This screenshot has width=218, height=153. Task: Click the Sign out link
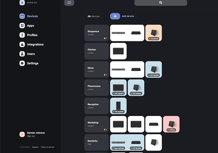tap(31, 136)
